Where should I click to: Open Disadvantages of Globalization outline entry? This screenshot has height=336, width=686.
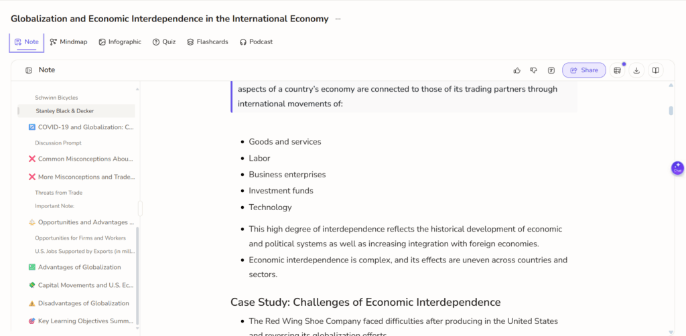point(83,303)
